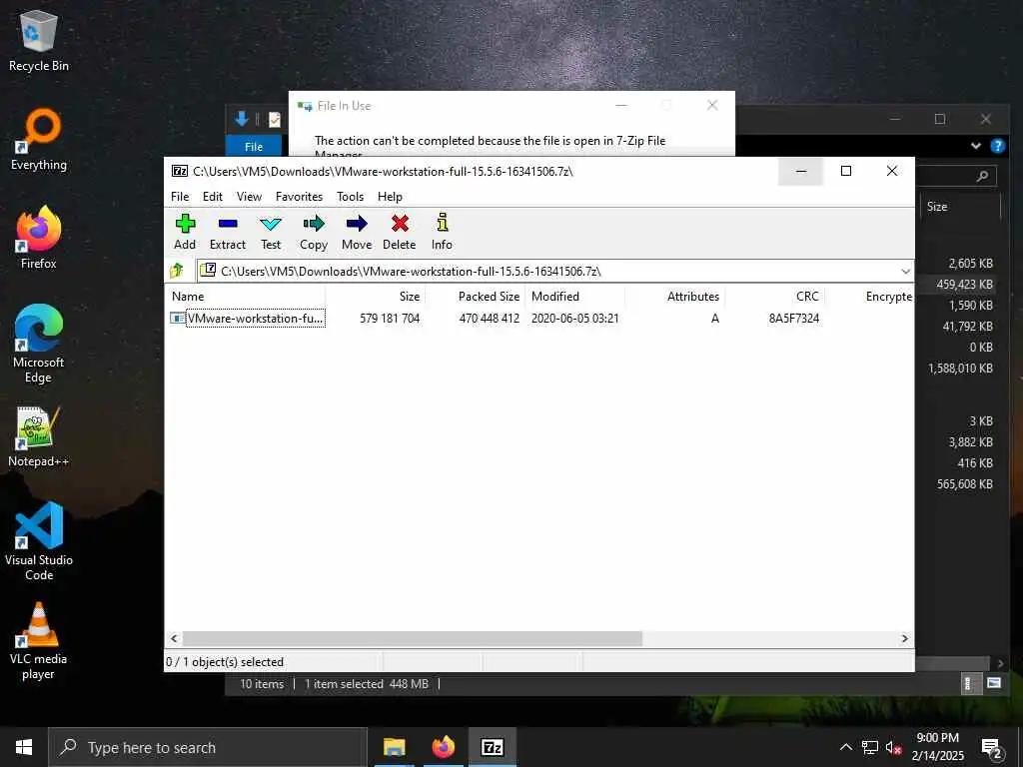
Task: Run the Test archive tool
Action: pos(271,232)
